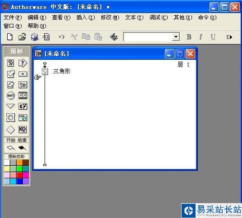This screenshot has height=218, width=242.
Task: Pick the purple icon color swatch
Action: point(26,181)
